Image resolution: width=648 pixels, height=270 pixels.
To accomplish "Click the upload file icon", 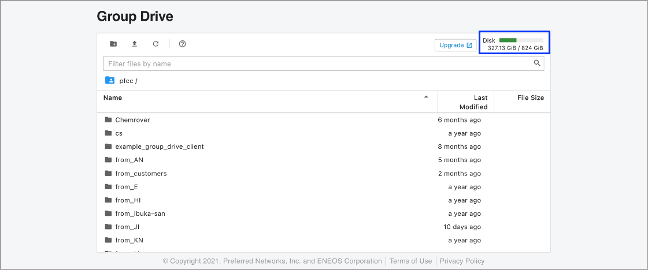I will [135, 44].
